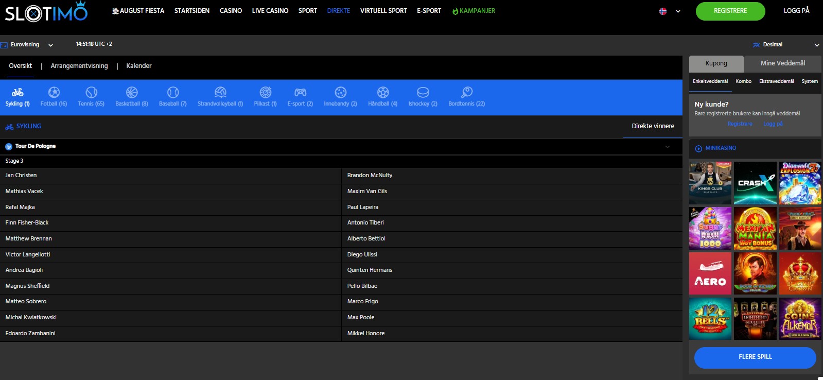823x380 pixels.
Task: Go to Startsiden in the navigation
Action: click(192, 11)
